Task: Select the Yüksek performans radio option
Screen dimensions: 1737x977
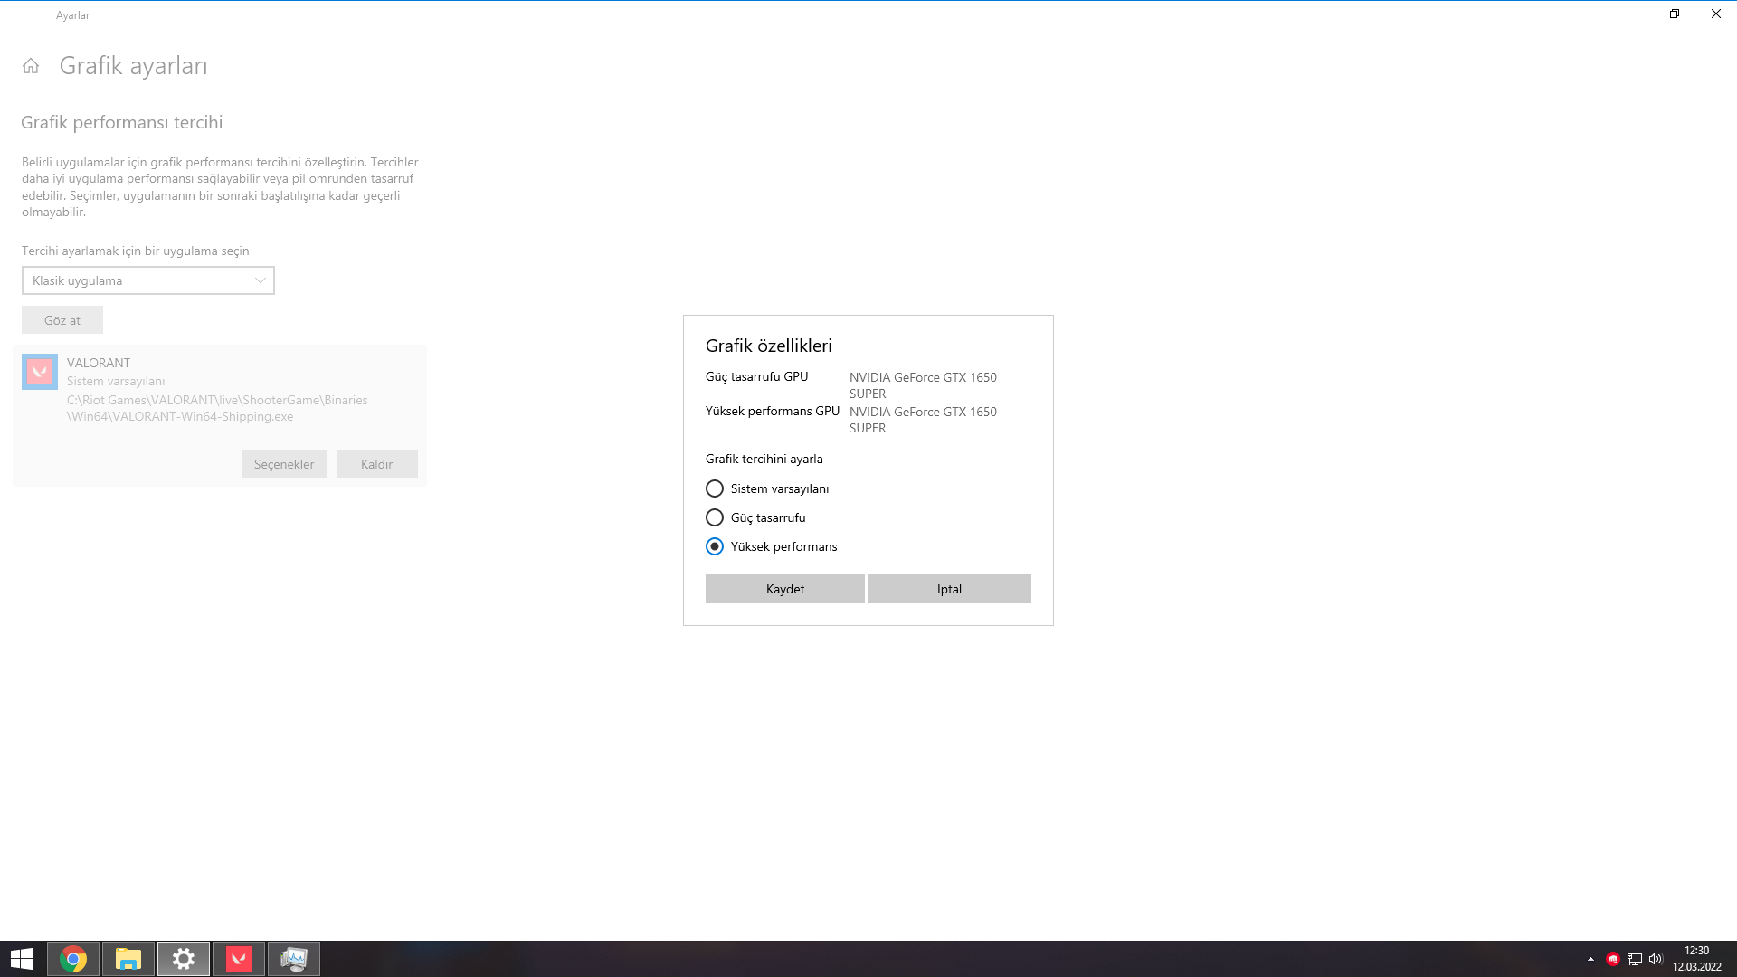Action: tap(715, 546)
